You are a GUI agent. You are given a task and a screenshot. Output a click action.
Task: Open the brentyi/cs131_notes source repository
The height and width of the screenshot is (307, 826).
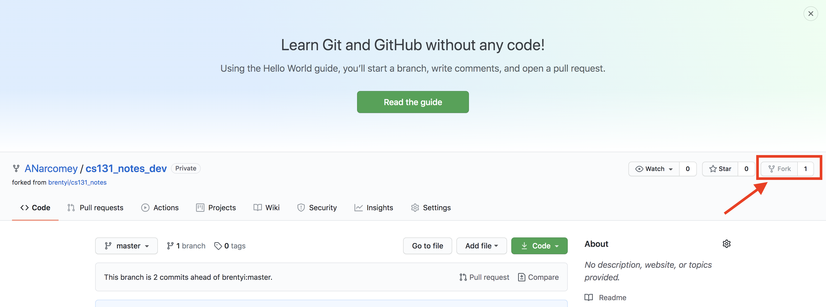[77, 182]
